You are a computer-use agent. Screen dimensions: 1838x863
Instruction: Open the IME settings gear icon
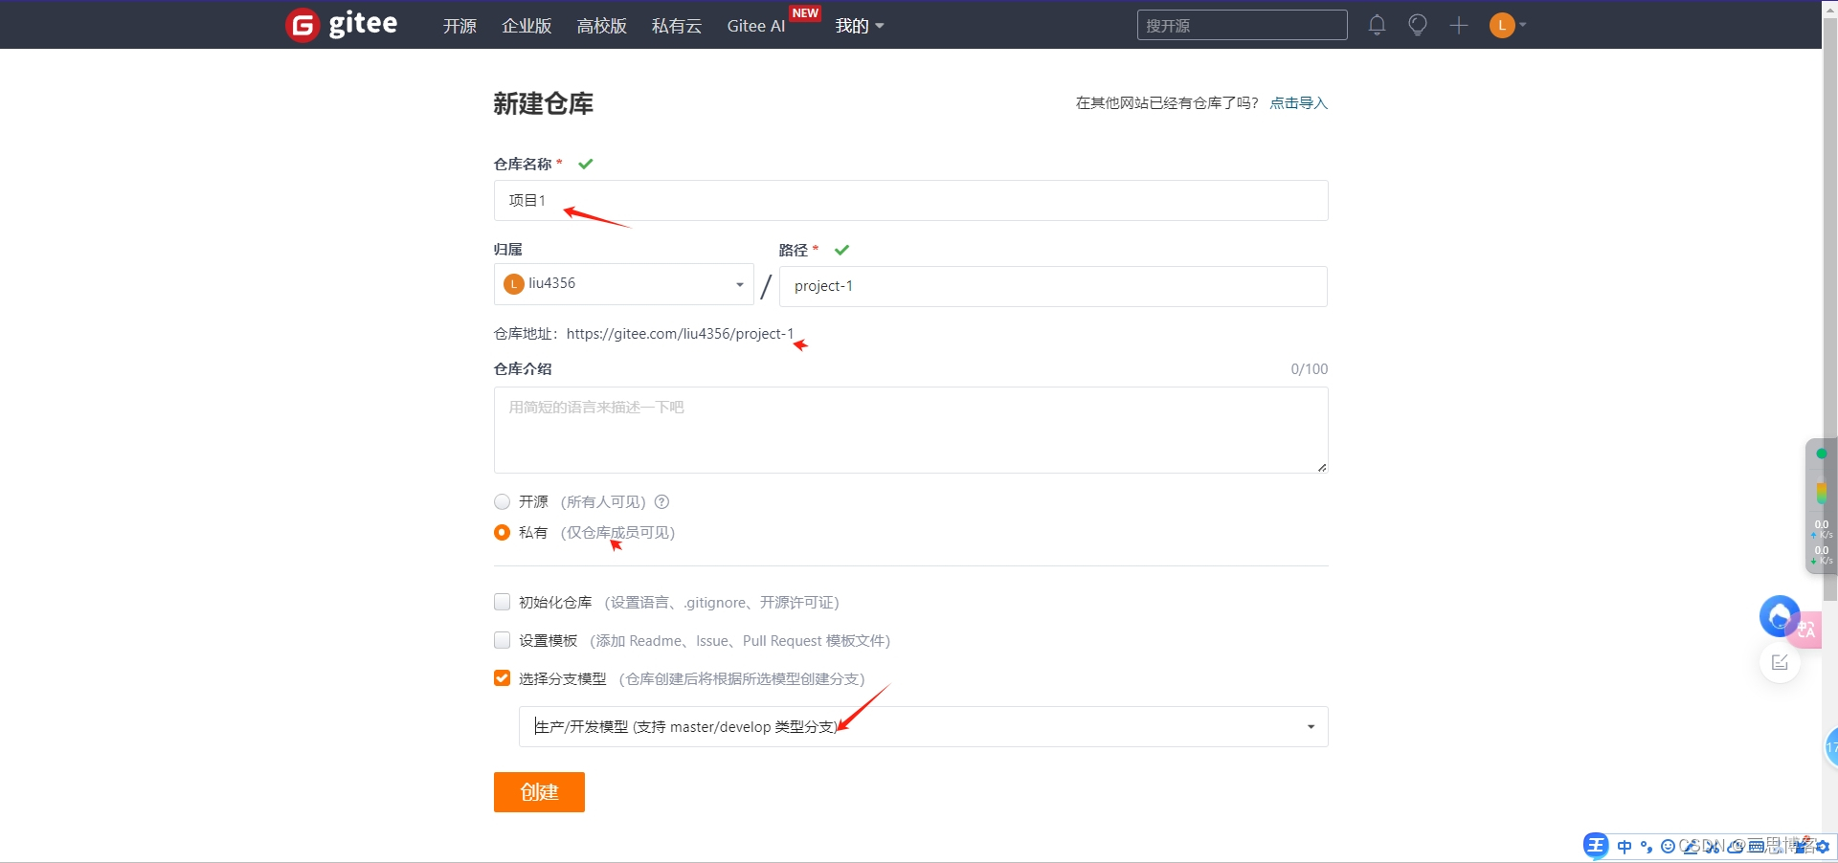click(1823, 846)
